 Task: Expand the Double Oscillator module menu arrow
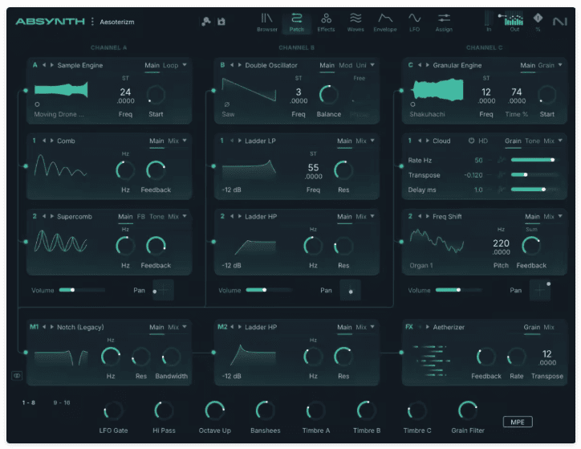pyautogui.click(x=372, y=65)
